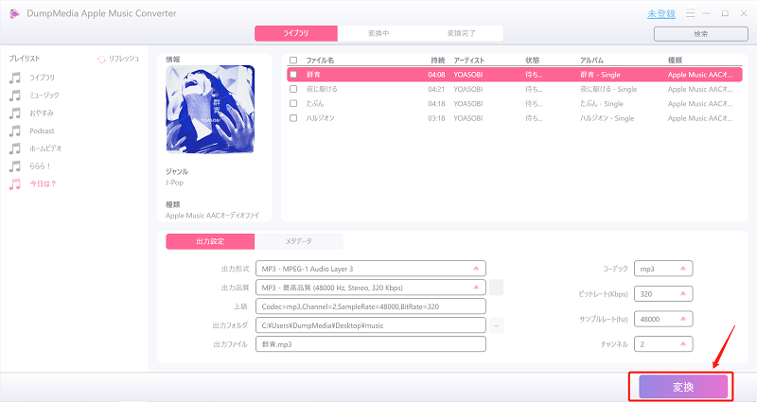This screenshot has height=402, width=757.
Task: Sort by アーティスト column header
Action: tap(468, 61)
